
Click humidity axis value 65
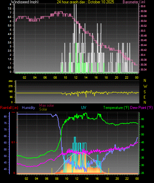click(x=5, y=136)
